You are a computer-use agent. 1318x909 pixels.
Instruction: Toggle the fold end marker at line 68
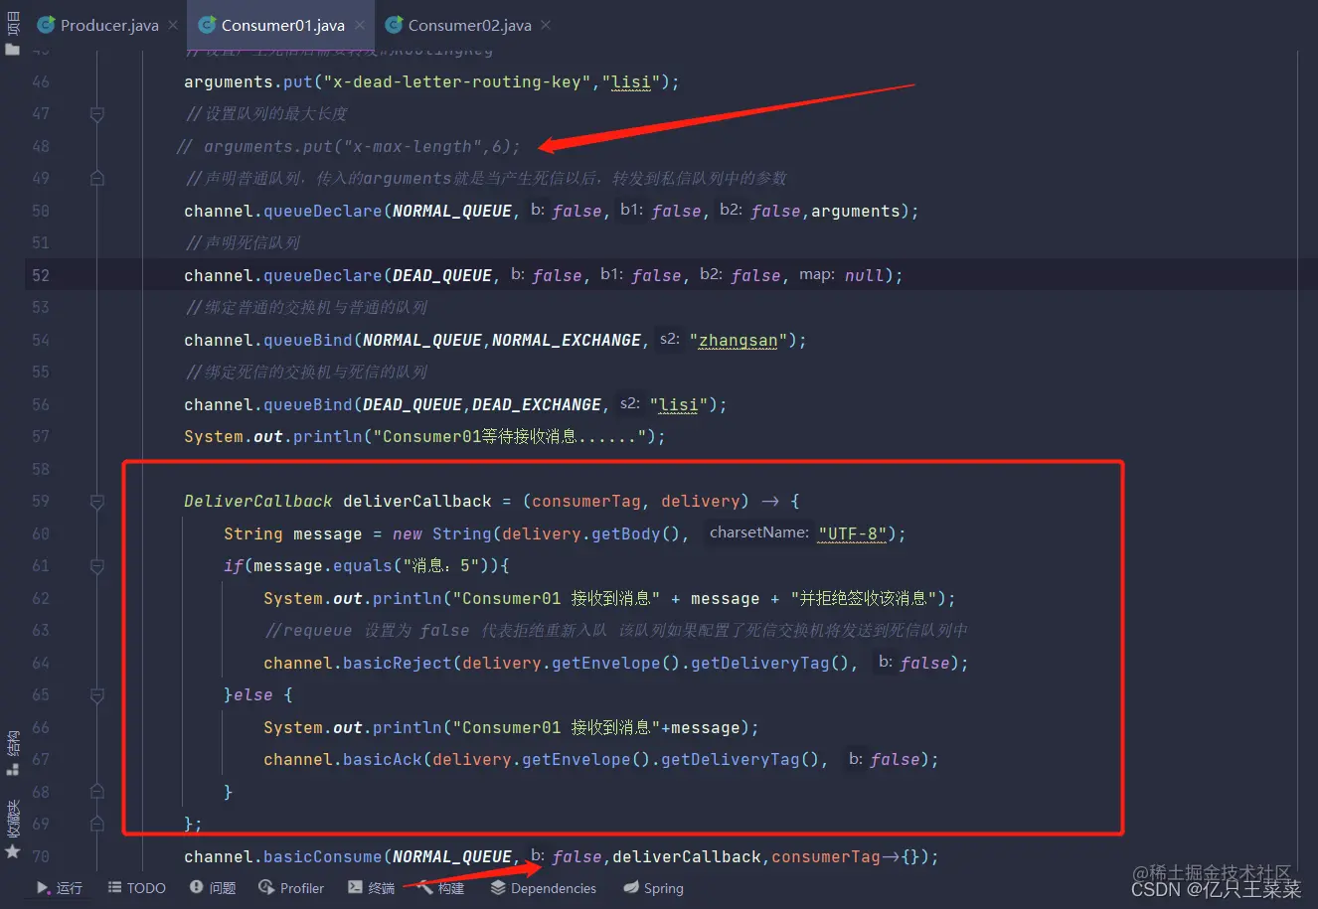point(97,792)
